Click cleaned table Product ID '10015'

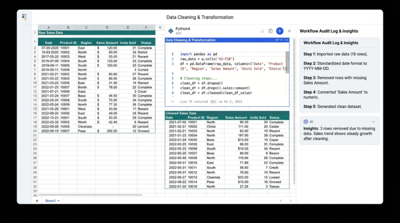pos(193,186)
